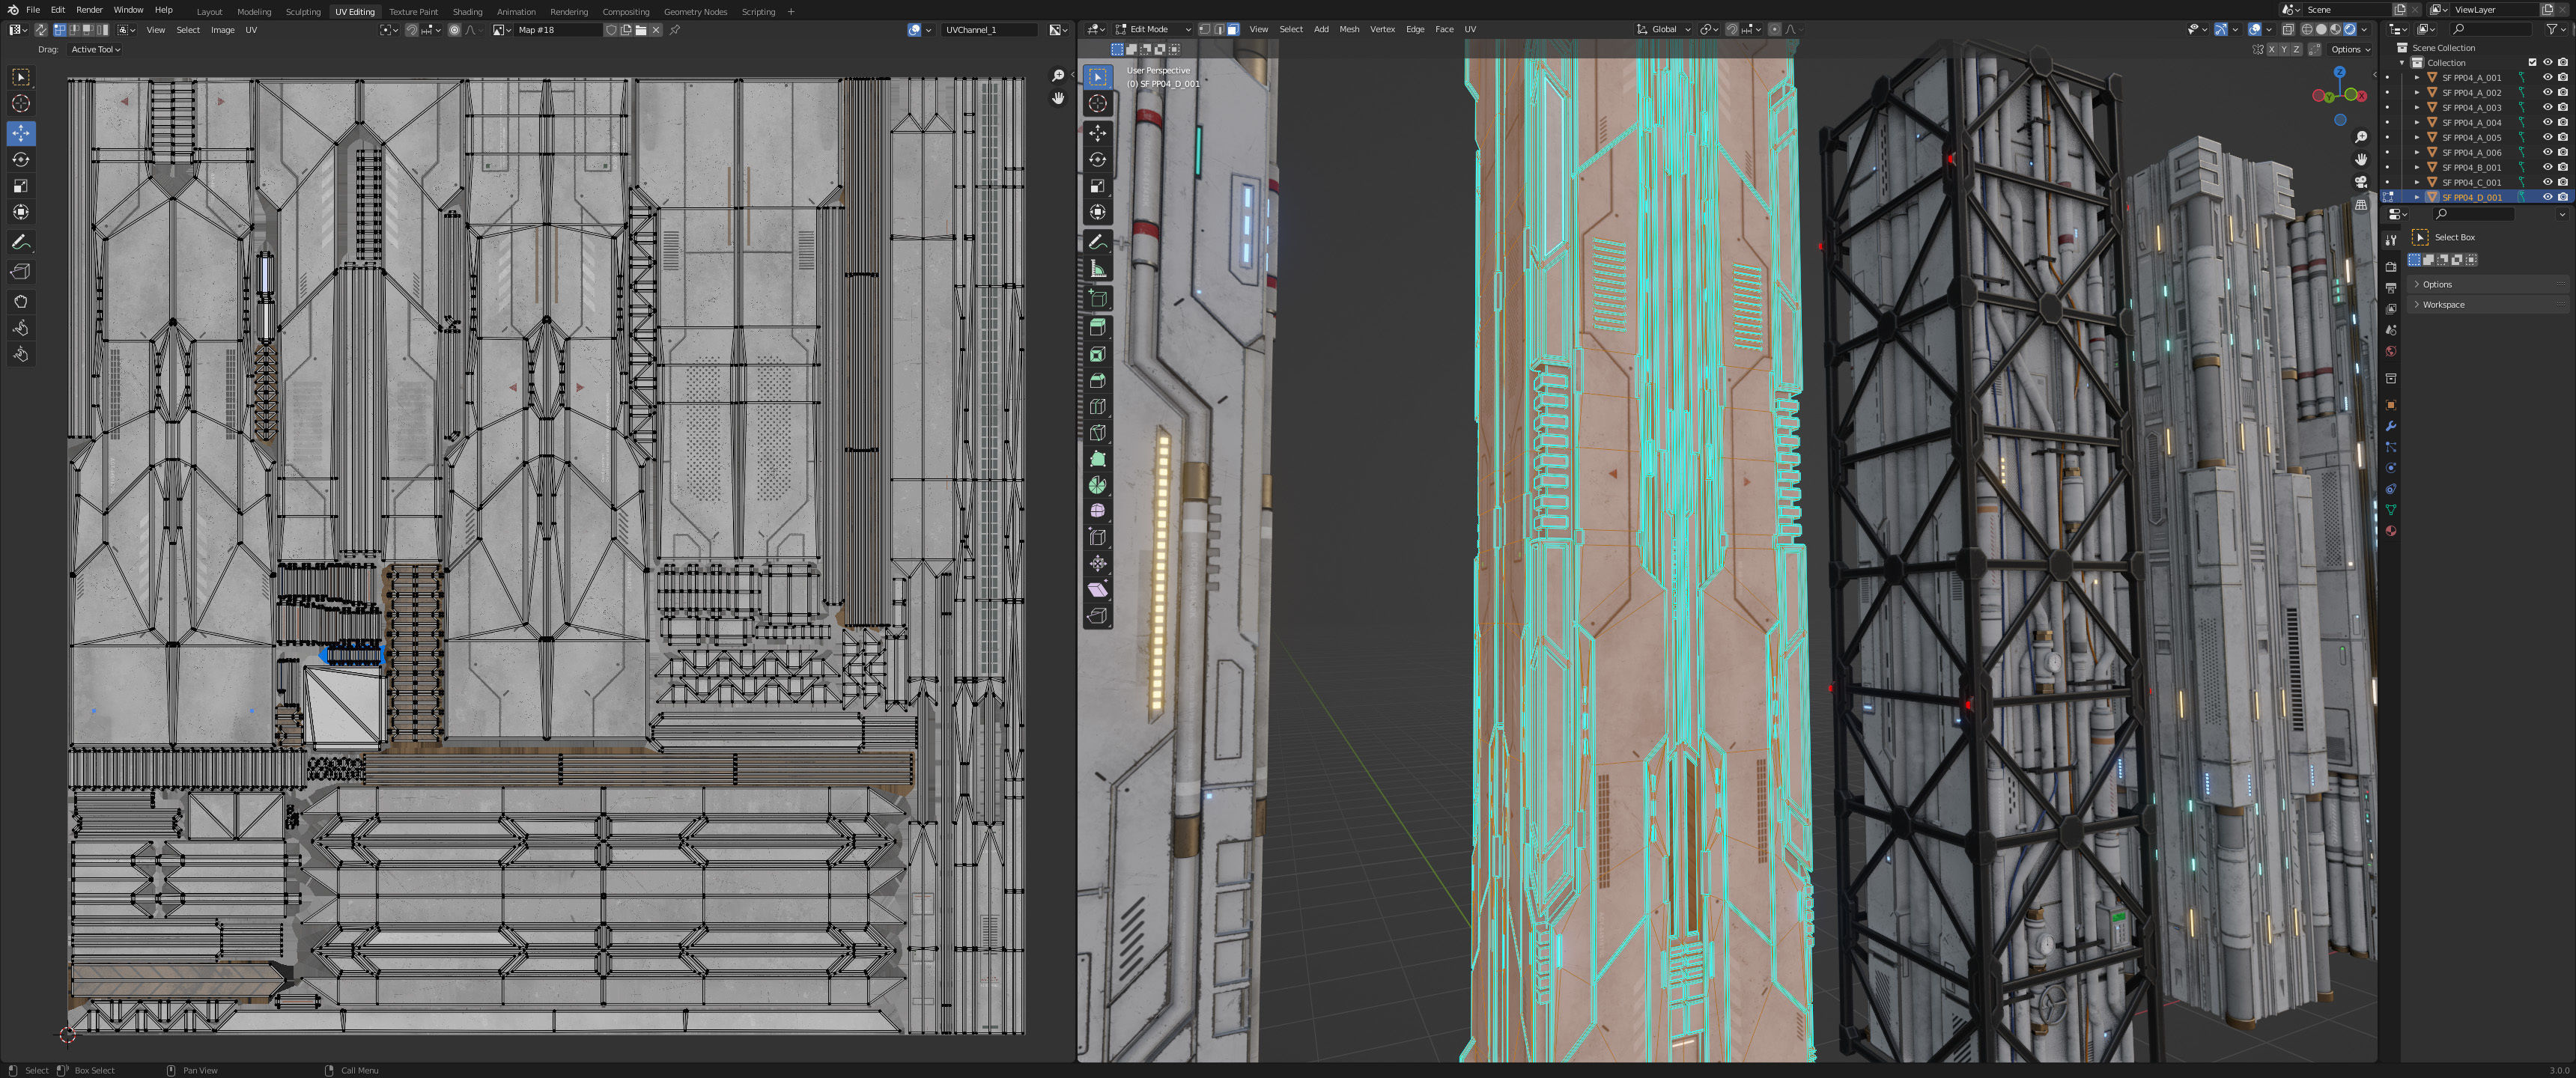Select the Inset Faces tool in 3D viewport

point(1098,354)
